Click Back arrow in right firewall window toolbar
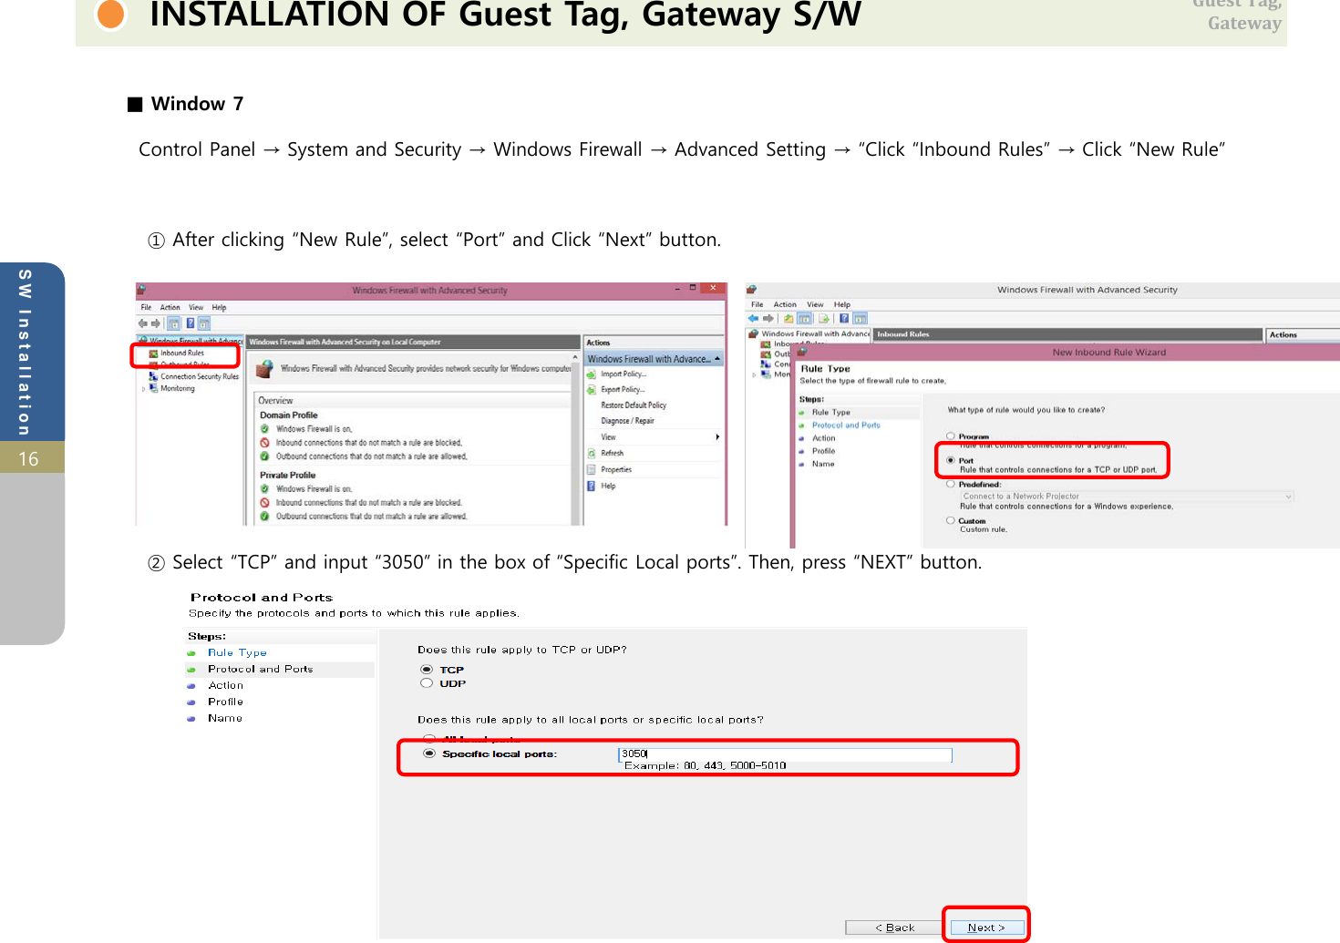This screenshot has height=943, width=1340. pos(753,318)
